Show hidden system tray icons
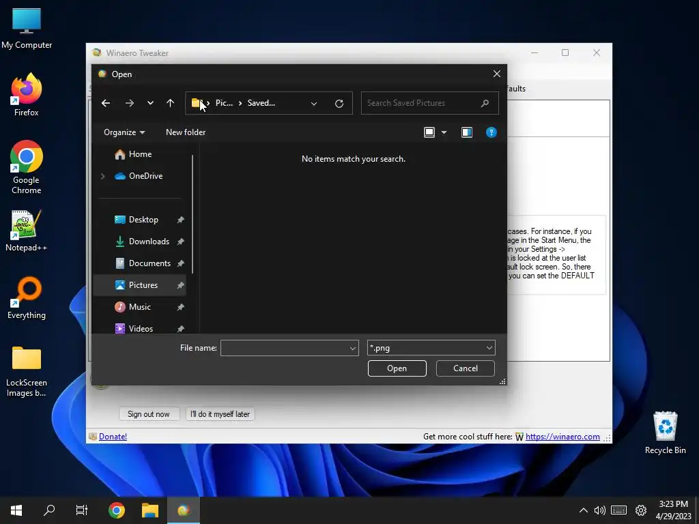 (583, 510)
